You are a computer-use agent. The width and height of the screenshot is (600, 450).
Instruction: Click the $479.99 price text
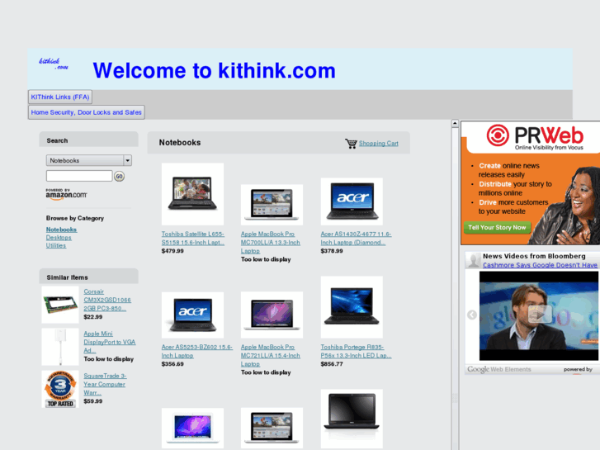(172, 251)
